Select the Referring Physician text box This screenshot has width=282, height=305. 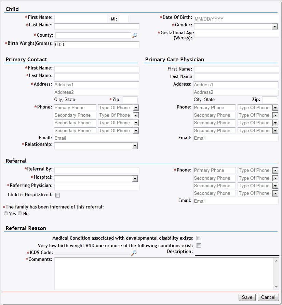point(97,187)
